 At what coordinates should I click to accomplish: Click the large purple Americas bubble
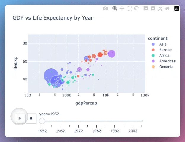coord(111,54)
